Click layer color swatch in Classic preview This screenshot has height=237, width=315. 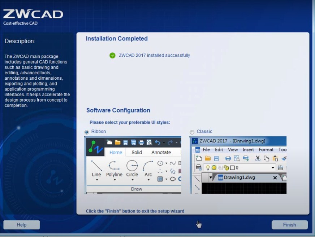232,168
